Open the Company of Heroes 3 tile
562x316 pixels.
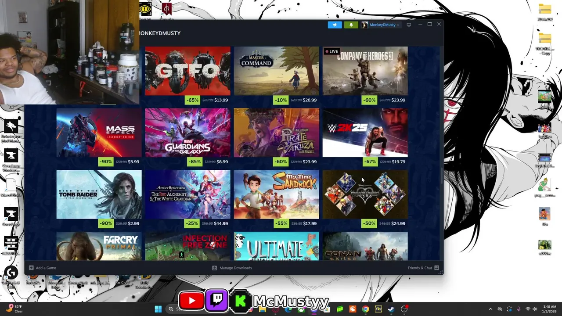click(x=365, y=71)
